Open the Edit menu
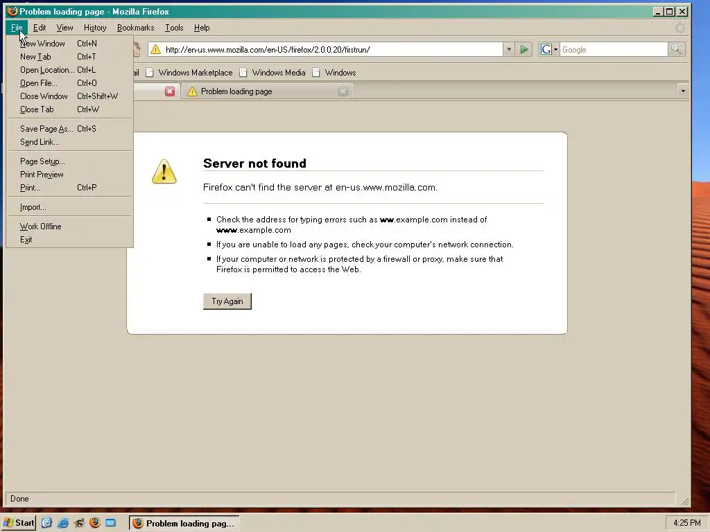This screenshot has width=710, height=532. [40, 28]
